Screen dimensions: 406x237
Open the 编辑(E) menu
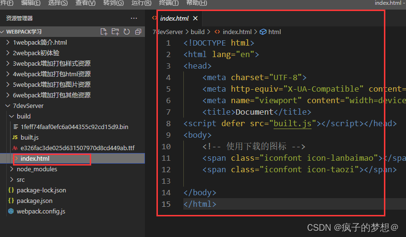tap(31, 3)
